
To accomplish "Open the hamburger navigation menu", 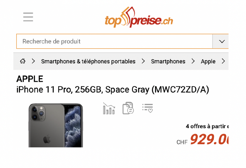I will pos(28,17).
